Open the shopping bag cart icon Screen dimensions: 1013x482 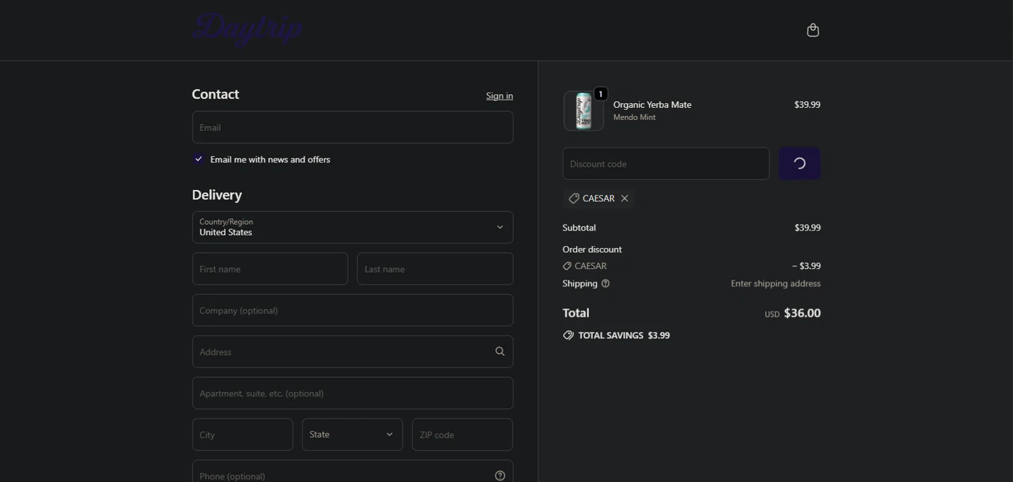coord(813,30)
